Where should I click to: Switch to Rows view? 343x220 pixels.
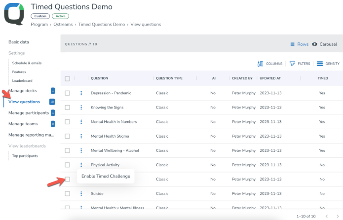299,44
